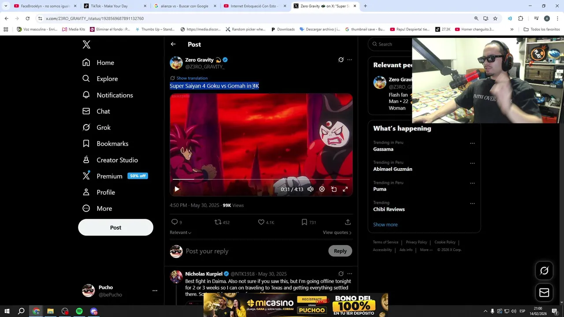Open View quotes link
This screenshot has height=317, width=564.
(x=337, y=232)
